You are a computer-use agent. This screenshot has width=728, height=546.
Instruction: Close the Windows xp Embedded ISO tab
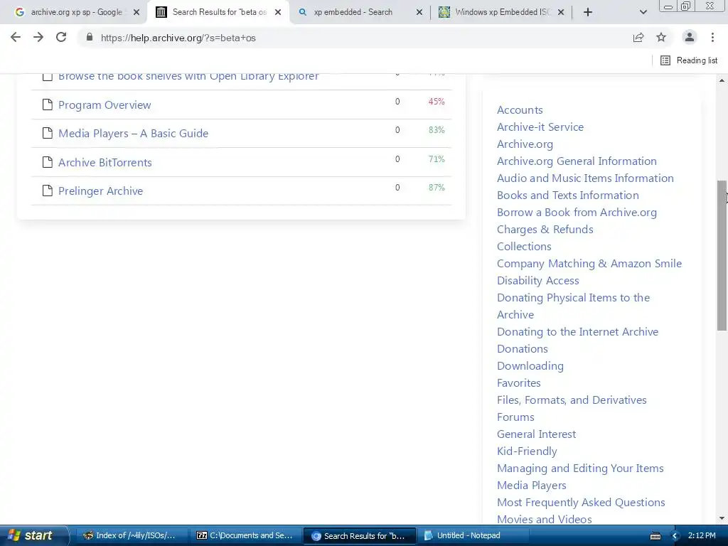561,13
